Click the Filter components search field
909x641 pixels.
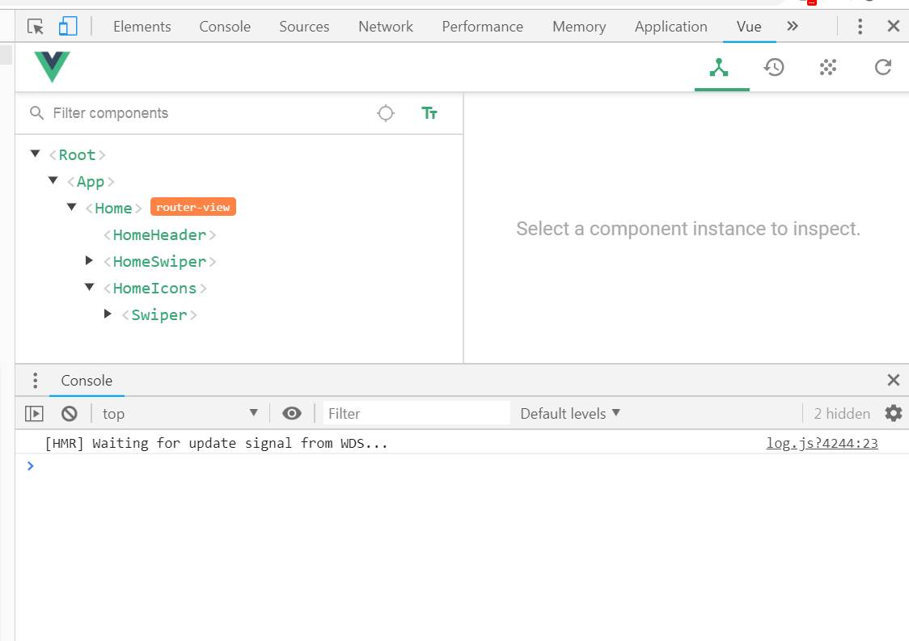pos(202,113)
